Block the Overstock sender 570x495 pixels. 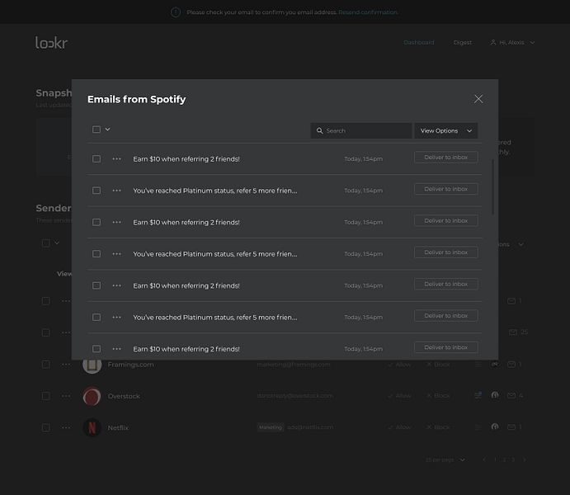pos(438,395)
